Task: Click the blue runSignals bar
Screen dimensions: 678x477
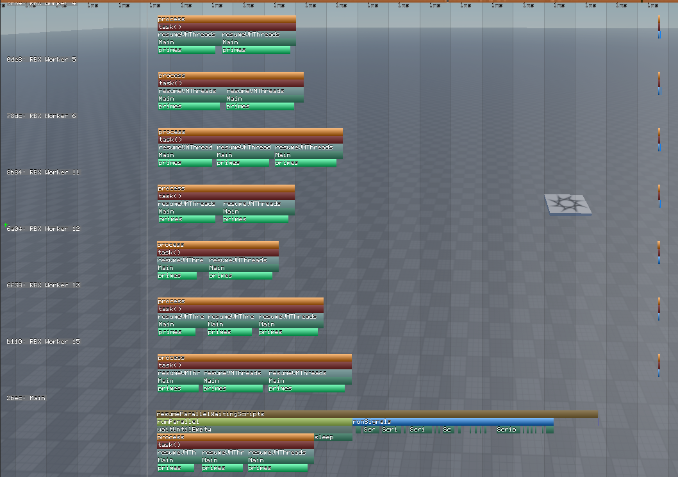Action: point(453,422)
